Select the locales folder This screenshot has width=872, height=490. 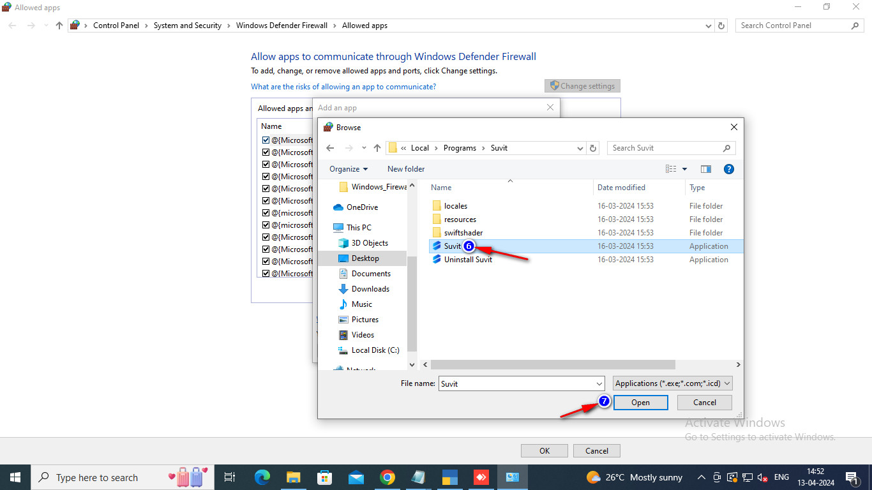[x=456, y=206]
